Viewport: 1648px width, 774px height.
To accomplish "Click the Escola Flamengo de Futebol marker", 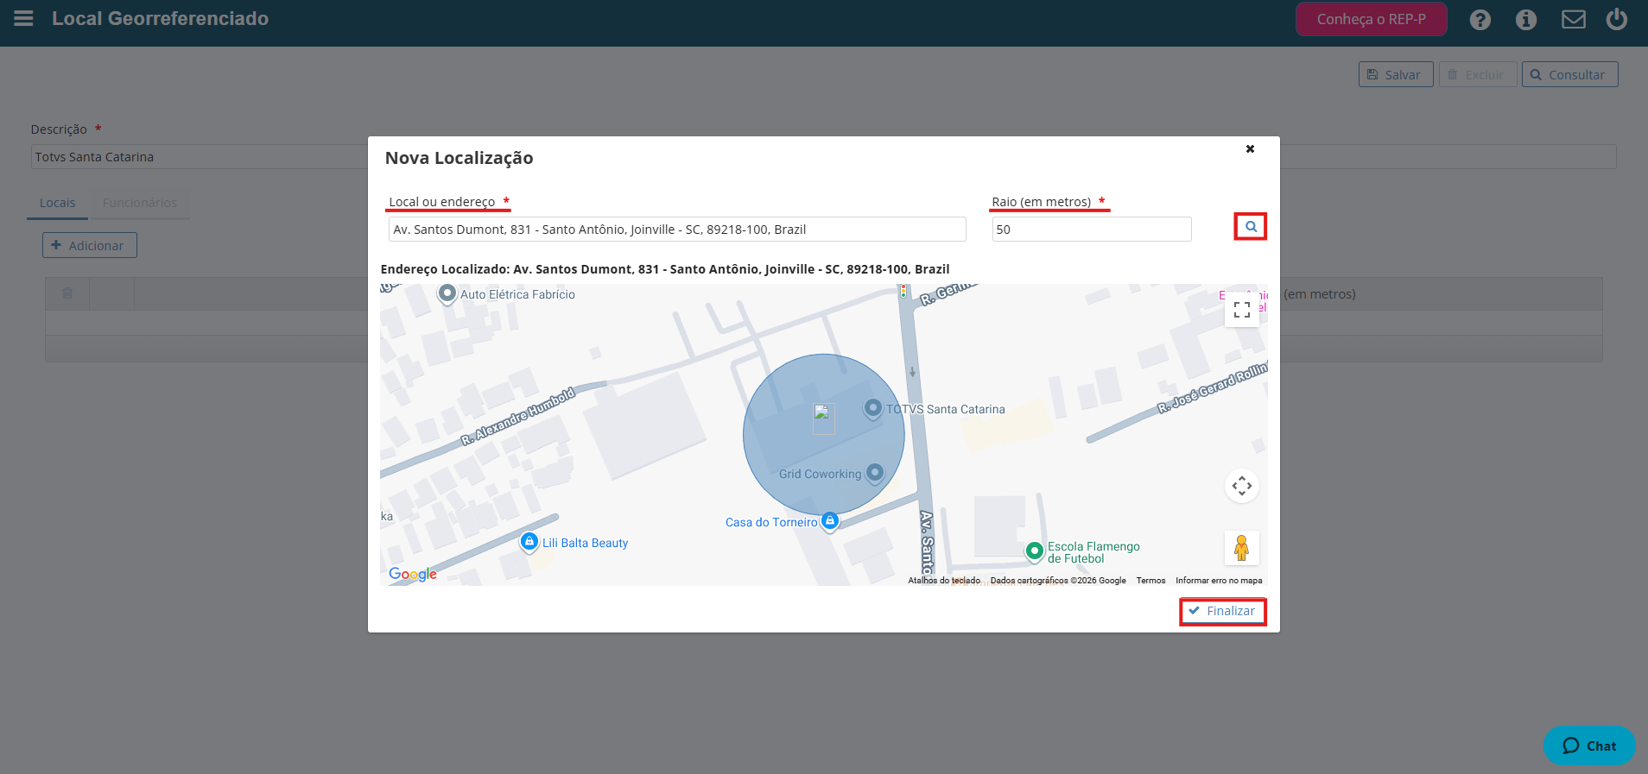I will [1035, 551].
